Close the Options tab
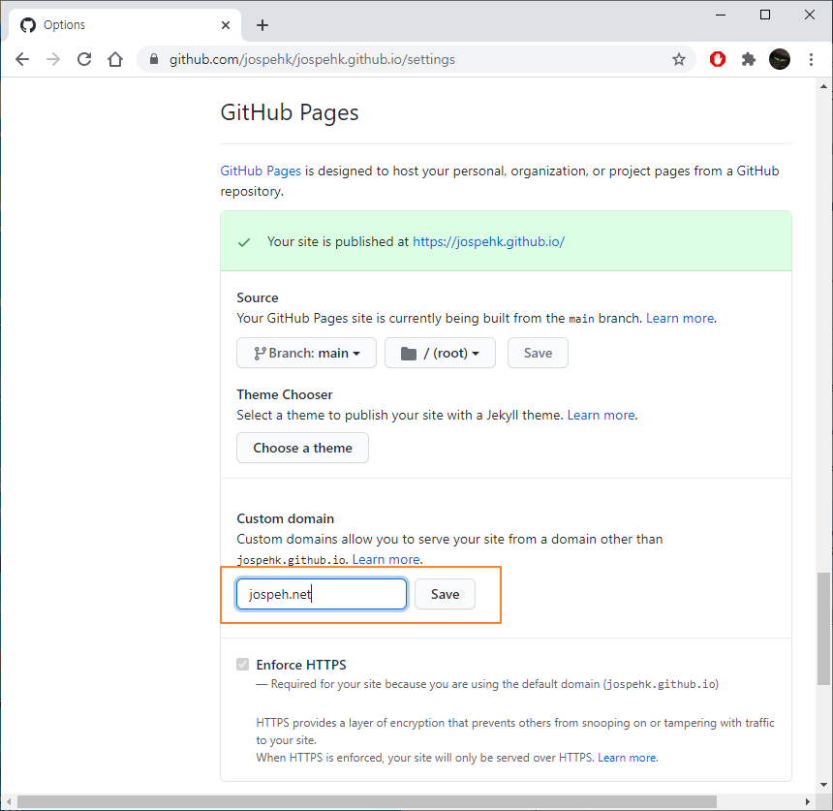Viewport: 833px width, 811px height. click(226, 25)
